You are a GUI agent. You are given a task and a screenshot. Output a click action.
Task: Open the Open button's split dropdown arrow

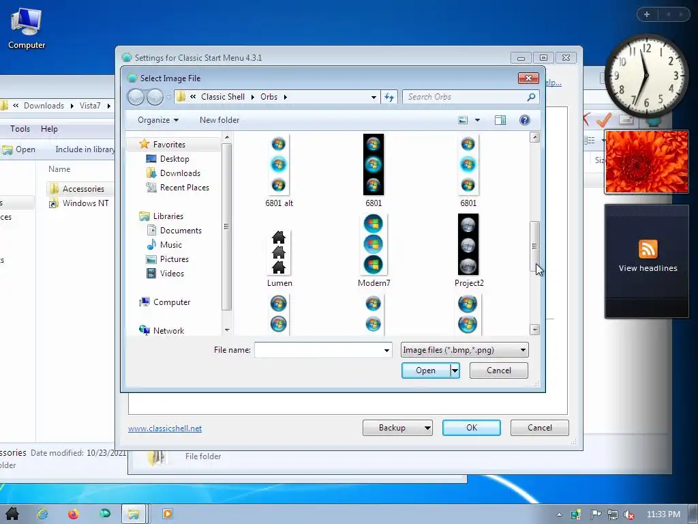pyautogui.click(x=455, y=370)
